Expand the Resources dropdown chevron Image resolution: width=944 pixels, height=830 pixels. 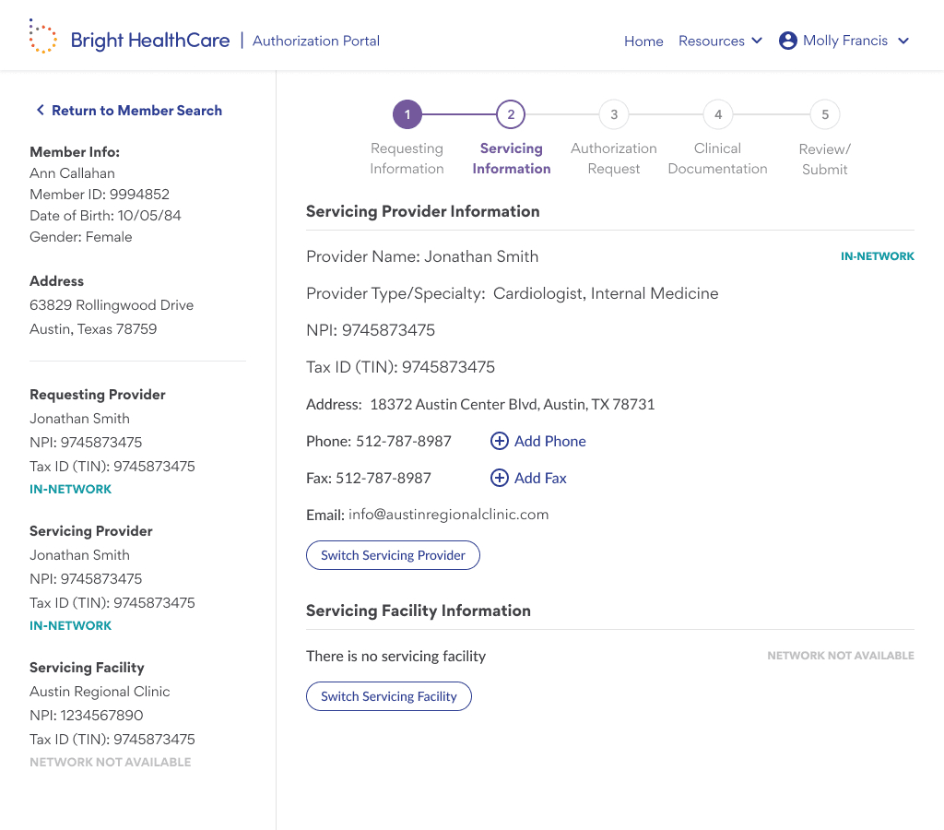click(x=757, y=41)
